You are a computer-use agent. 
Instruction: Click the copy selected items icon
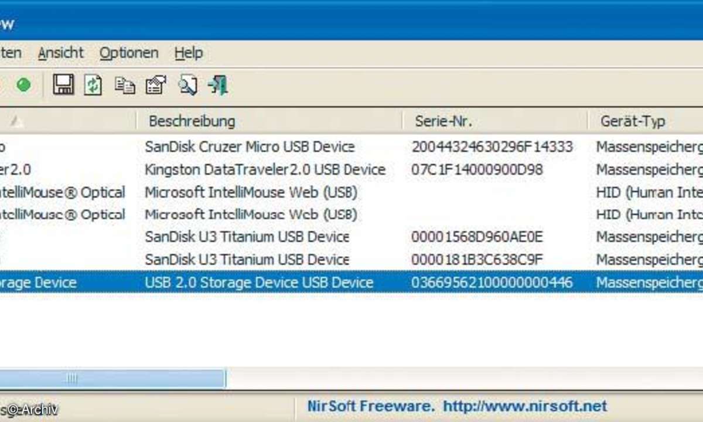125,86
